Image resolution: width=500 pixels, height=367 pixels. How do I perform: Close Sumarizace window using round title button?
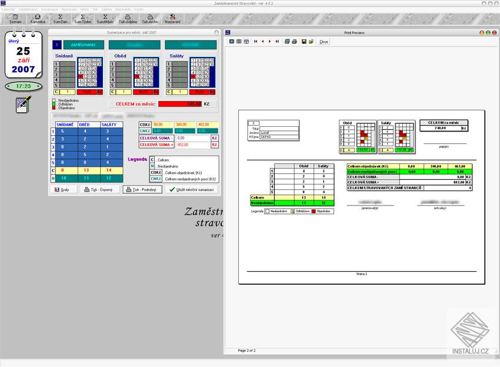point(216,32)
